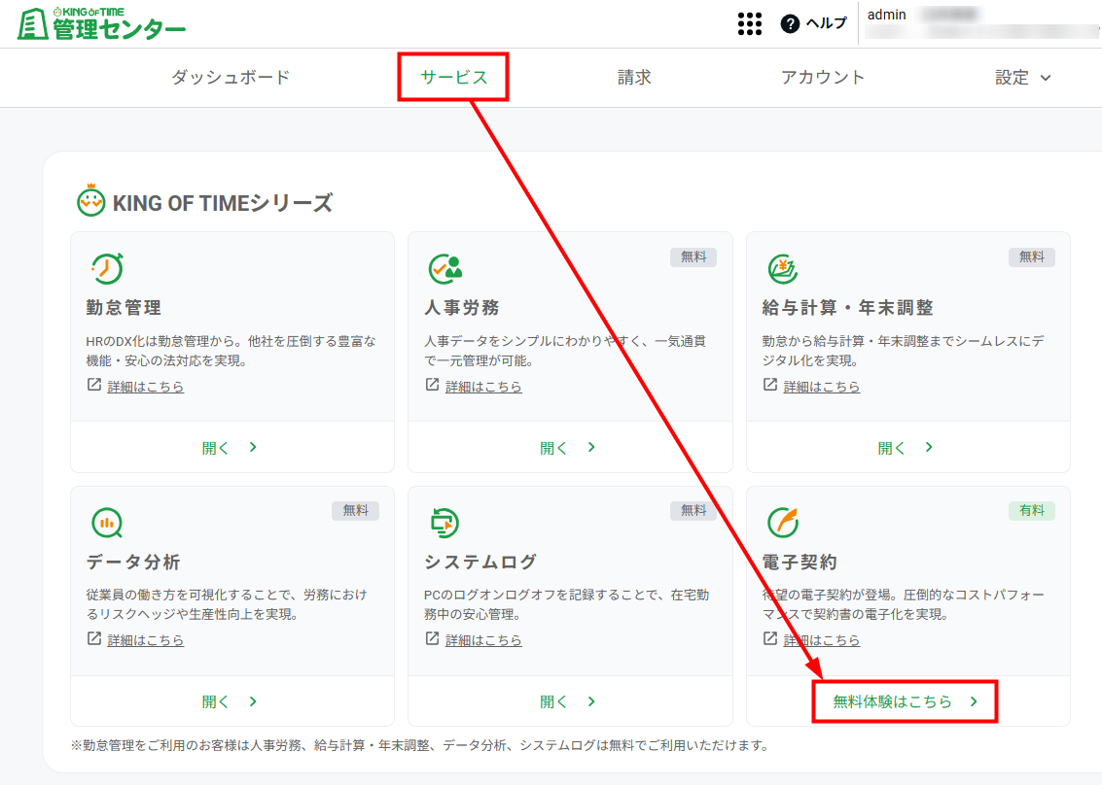Click external link icon in データ分析 card
1102x785 pixels.
click(x=94, y=638)
